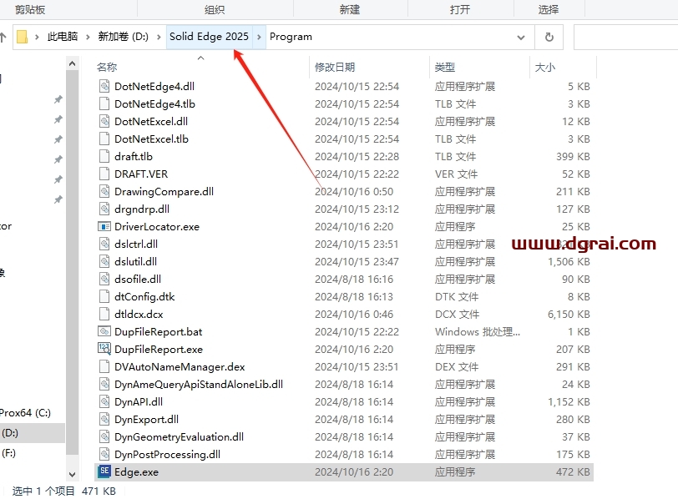Select the DynAmeQueryApiStandAloneLib.dll file name
Image resolution: width=678 pixels, height=499 pixels.
point(199,384)
